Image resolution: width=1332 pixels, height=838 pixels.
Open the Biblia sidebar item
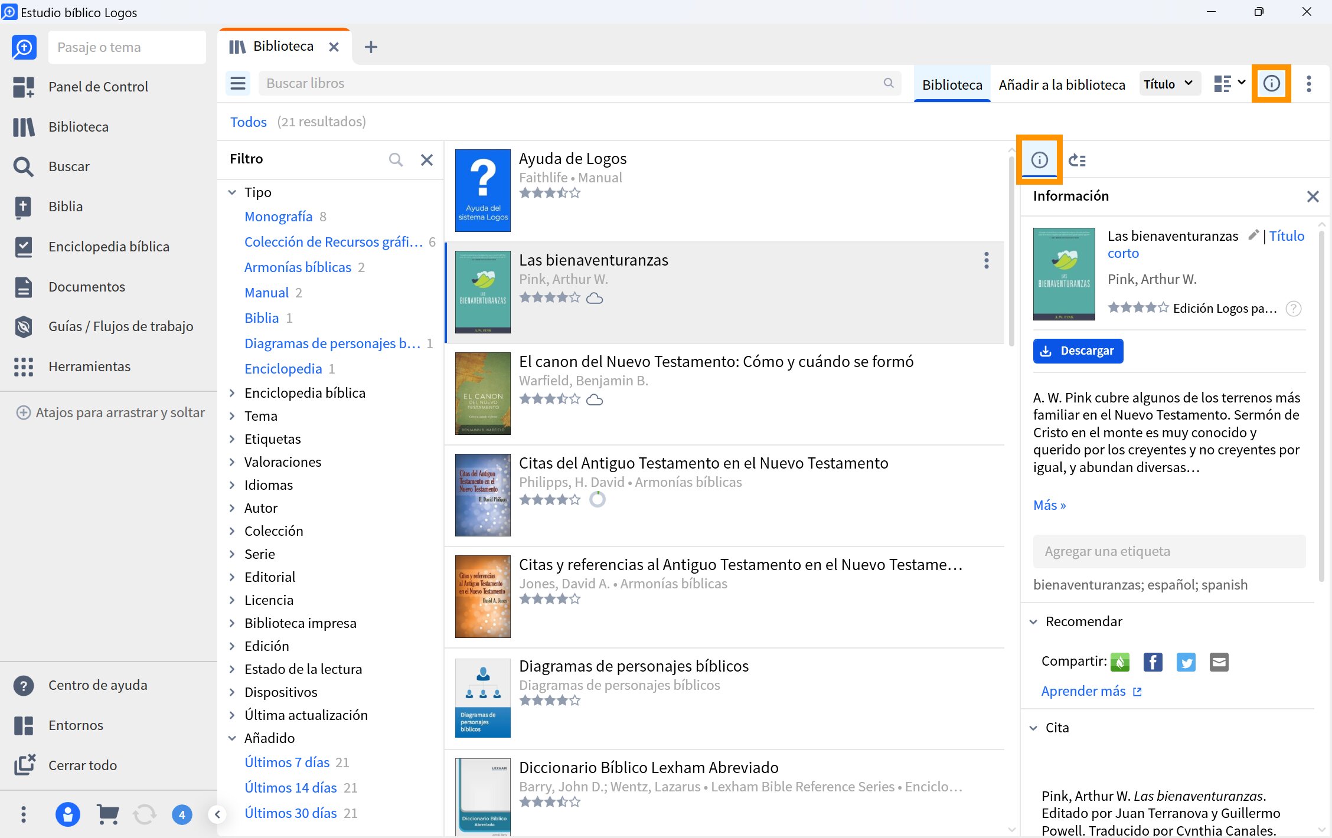coord(65,207)
